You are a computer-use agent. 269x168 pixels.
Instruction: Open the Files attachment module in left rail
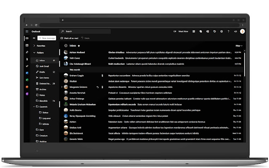pos(27,59)
